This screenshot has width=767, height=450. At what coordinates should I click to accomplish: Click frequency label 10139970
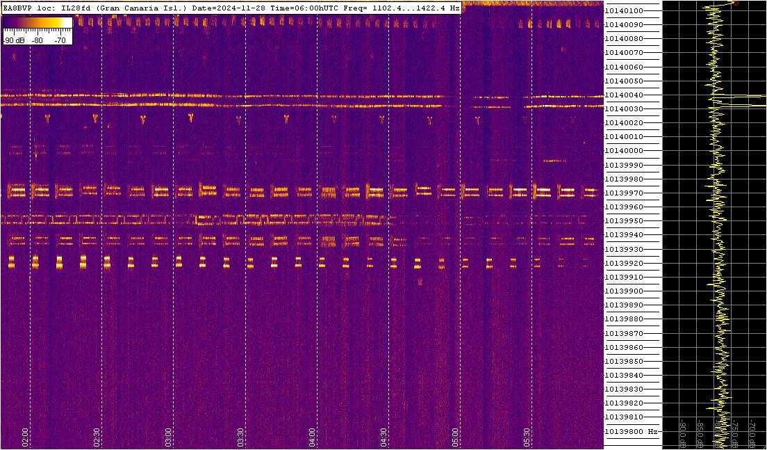tap(624, 193)
